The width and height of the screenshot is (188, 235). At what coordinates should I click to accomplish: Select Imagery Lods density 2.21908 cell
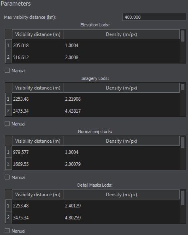click(x=122, y=99)
